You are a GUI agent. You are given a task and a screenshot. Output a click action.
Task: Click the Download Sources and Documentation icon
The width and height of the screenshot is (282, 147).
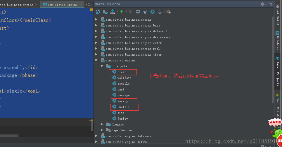point(113,12)
